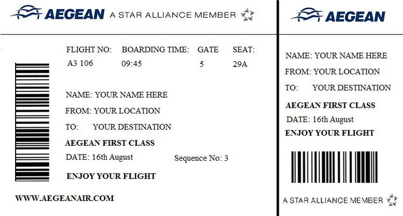Click the horizontal barcode on the stub

click(334, 167)
